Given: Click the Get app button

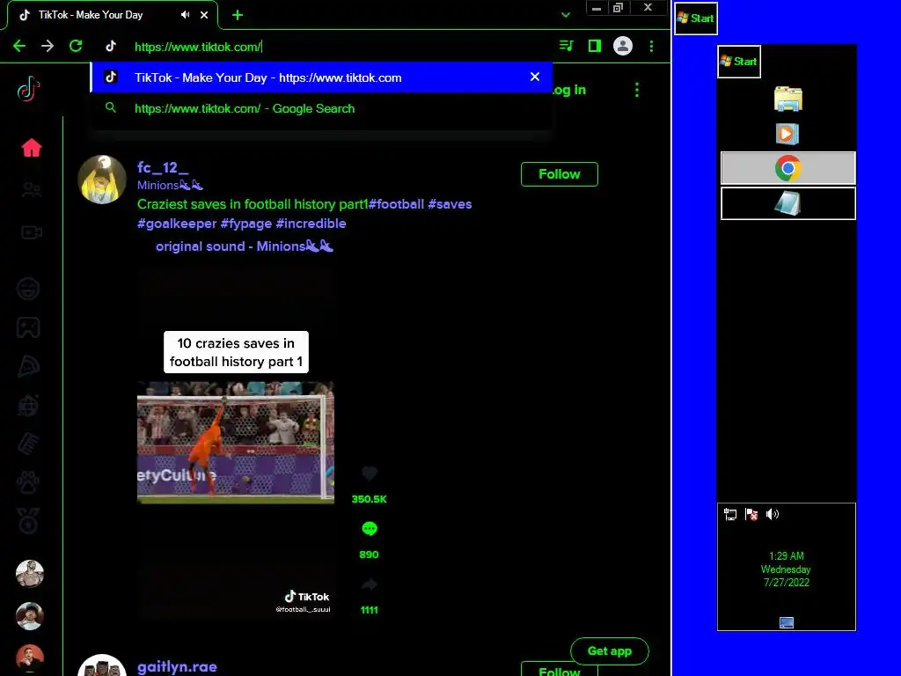Looking at the screenshot, I should point(610,650).
